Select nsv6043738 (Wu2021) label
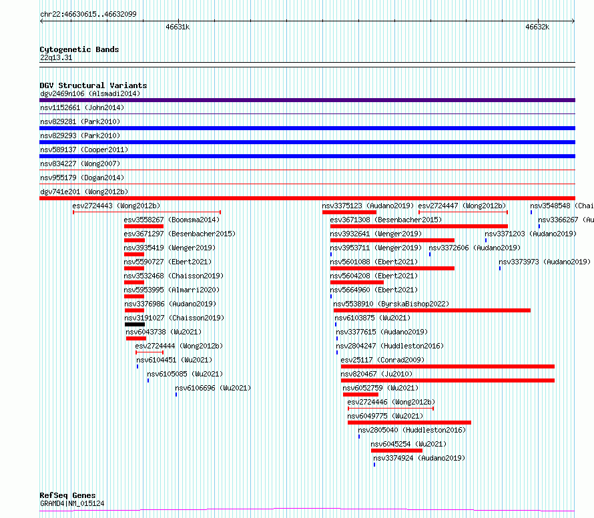The image size is (594, 518). tap(164, 332)
